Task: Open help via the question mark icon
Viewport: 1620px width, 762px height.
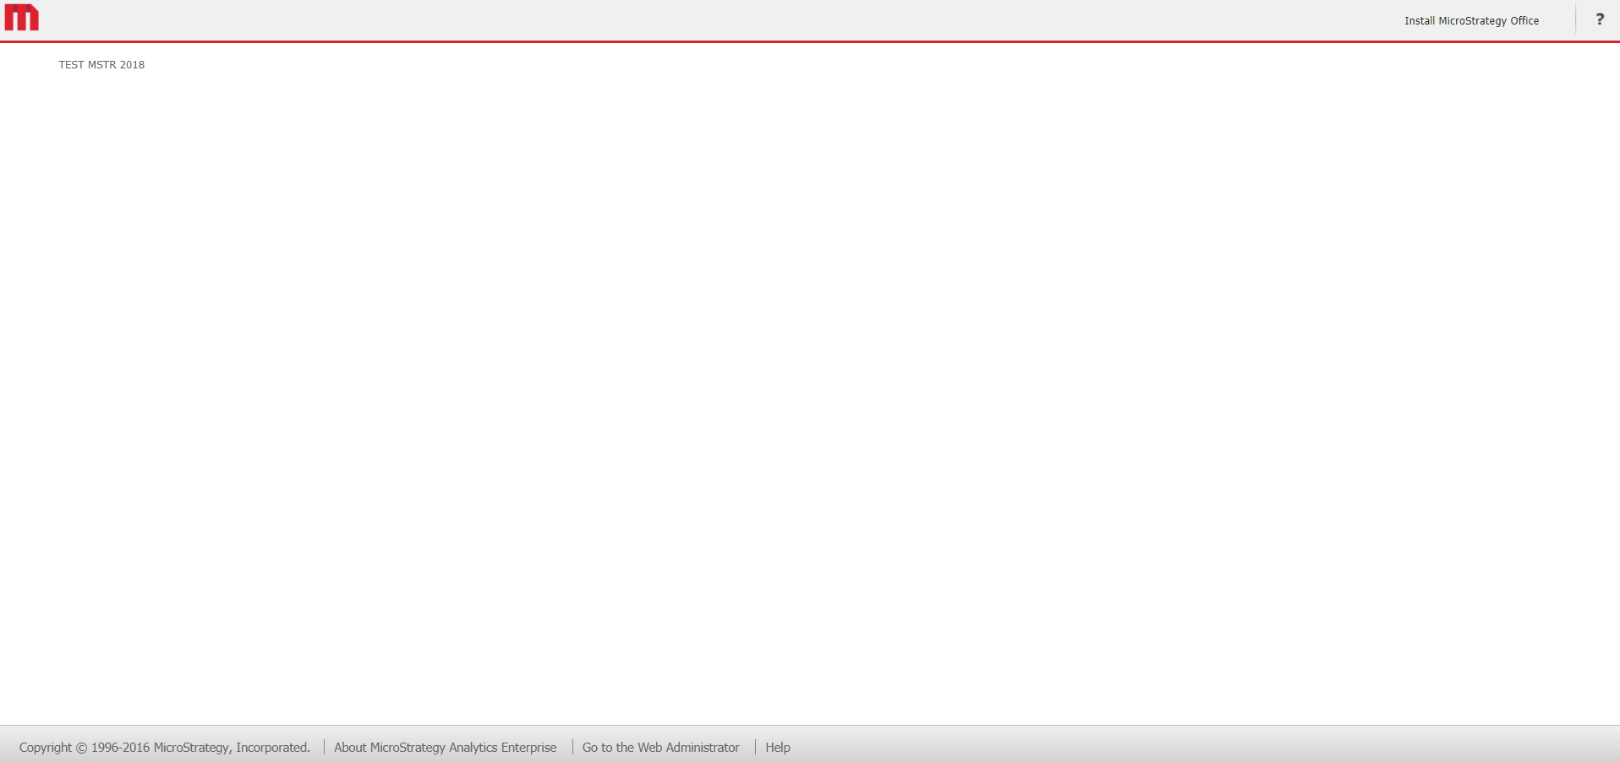Action: click(x=1599, y=19)
